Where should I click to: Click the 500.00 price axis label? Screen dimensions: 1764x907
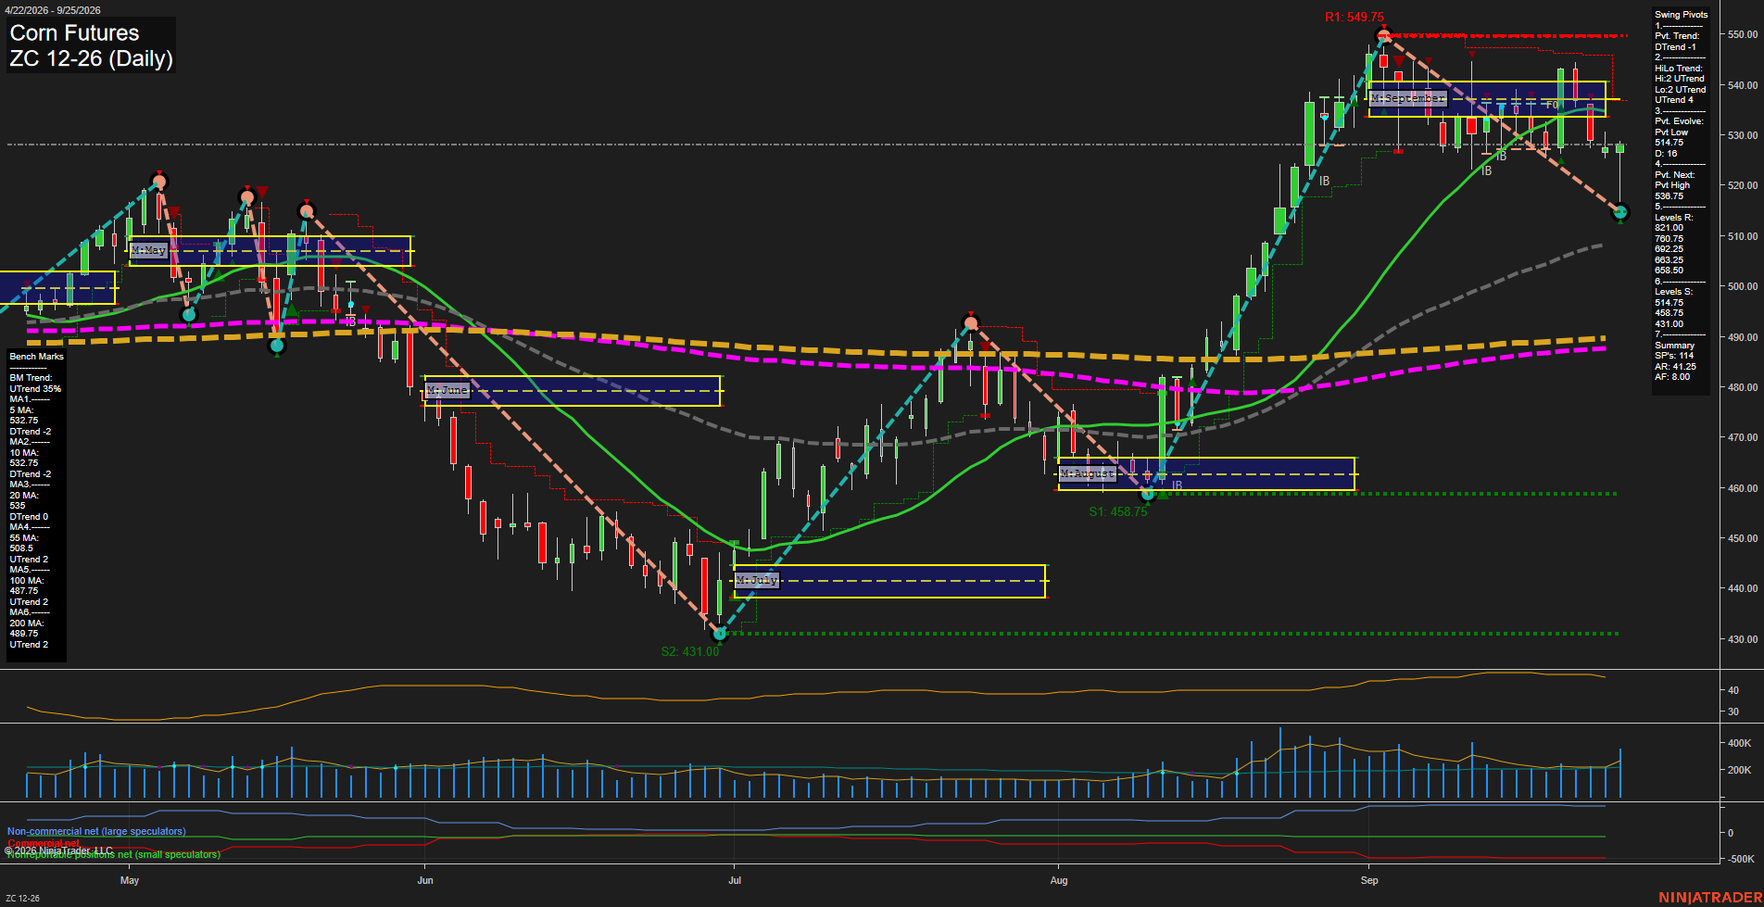click(x=1743, y=286)
